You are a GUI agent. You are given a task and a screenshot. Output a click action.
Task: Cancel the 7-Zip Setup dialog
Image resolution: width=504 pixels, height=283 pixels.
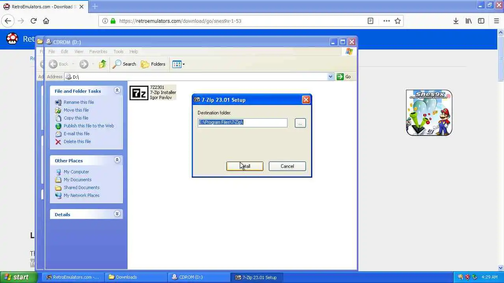[x=287, y=166]
